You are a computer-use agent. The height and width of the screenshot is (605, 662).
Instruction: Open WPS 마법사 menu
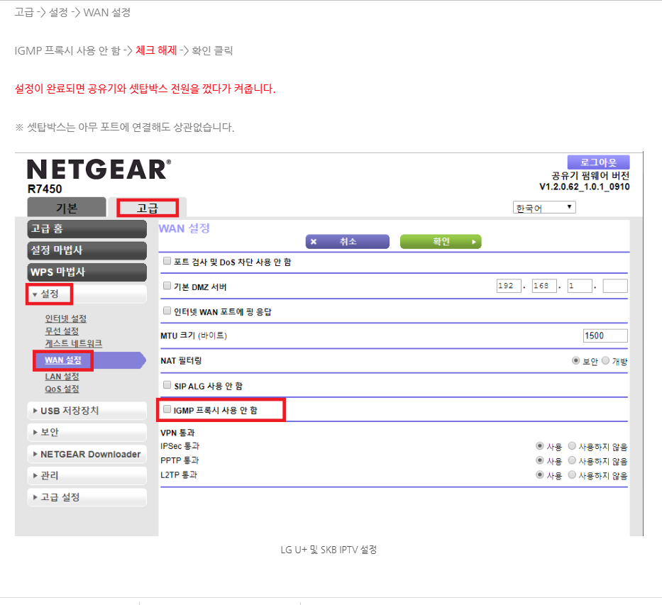pyautogui.click(x=87, y=272)
